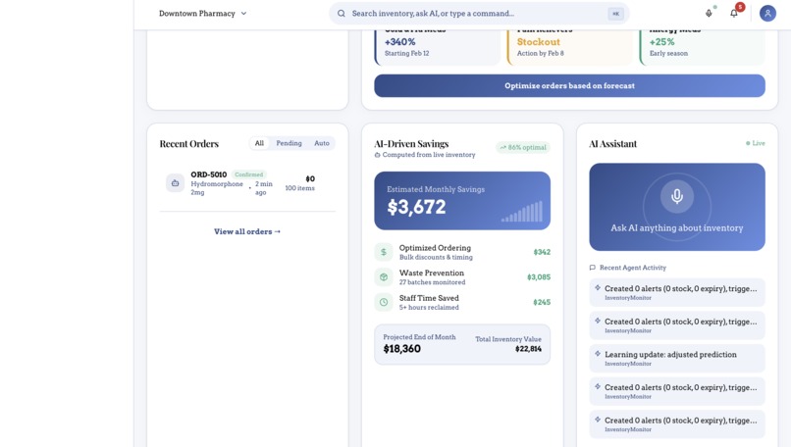Click Computed from live inventory text
Viewport: 791px width, 447px height.
click(429, 155)
